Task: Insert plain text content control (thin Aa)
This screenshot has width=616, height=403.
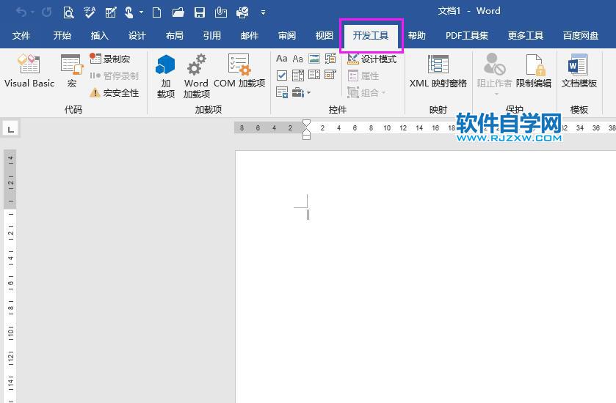Action: 298,59
